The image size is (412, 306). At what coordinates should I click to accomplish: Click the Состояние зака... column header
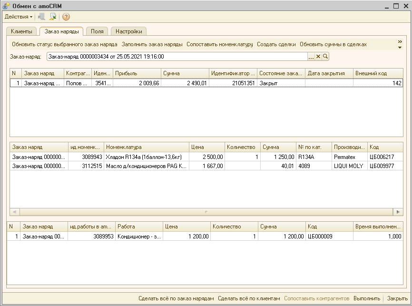point(281,73)
